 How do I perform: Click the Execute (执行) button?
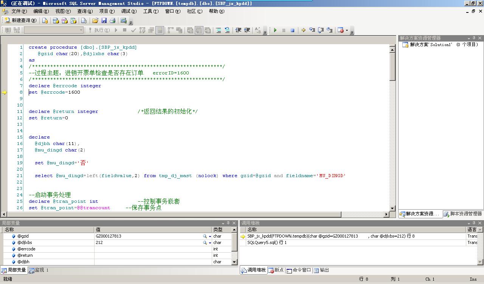tap(99, 30)
